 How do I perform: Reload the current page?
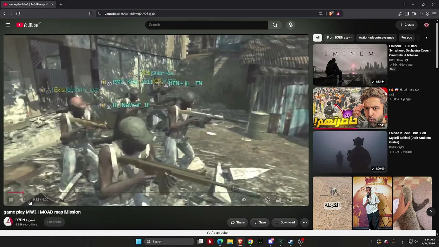(18, 14)
